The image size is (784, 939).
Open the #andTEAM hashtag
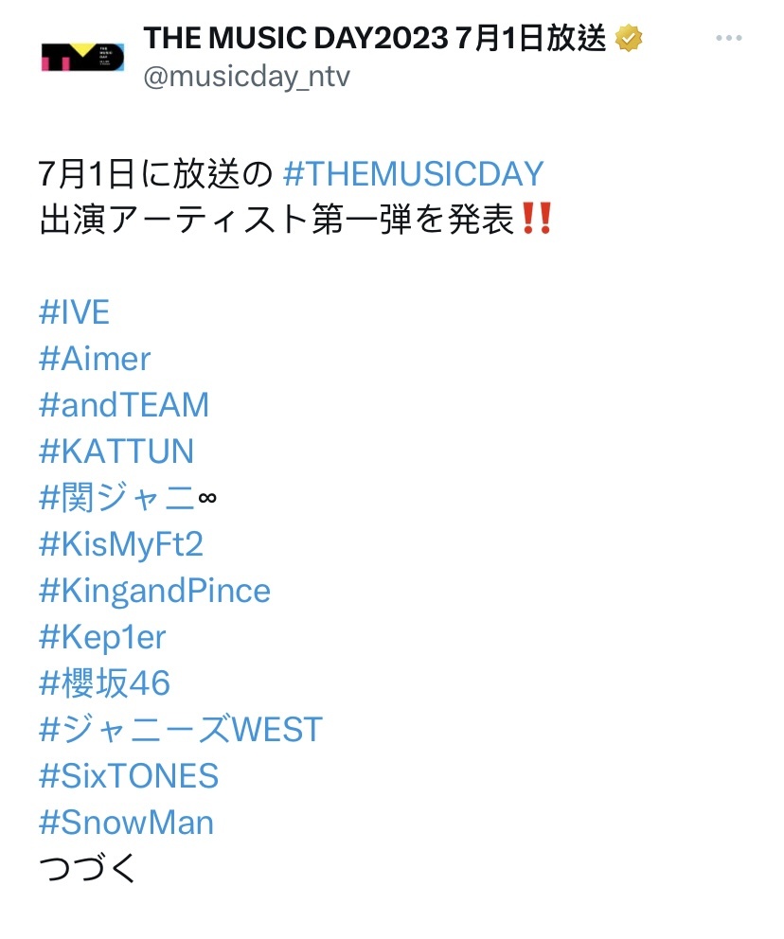click(124, 405)
